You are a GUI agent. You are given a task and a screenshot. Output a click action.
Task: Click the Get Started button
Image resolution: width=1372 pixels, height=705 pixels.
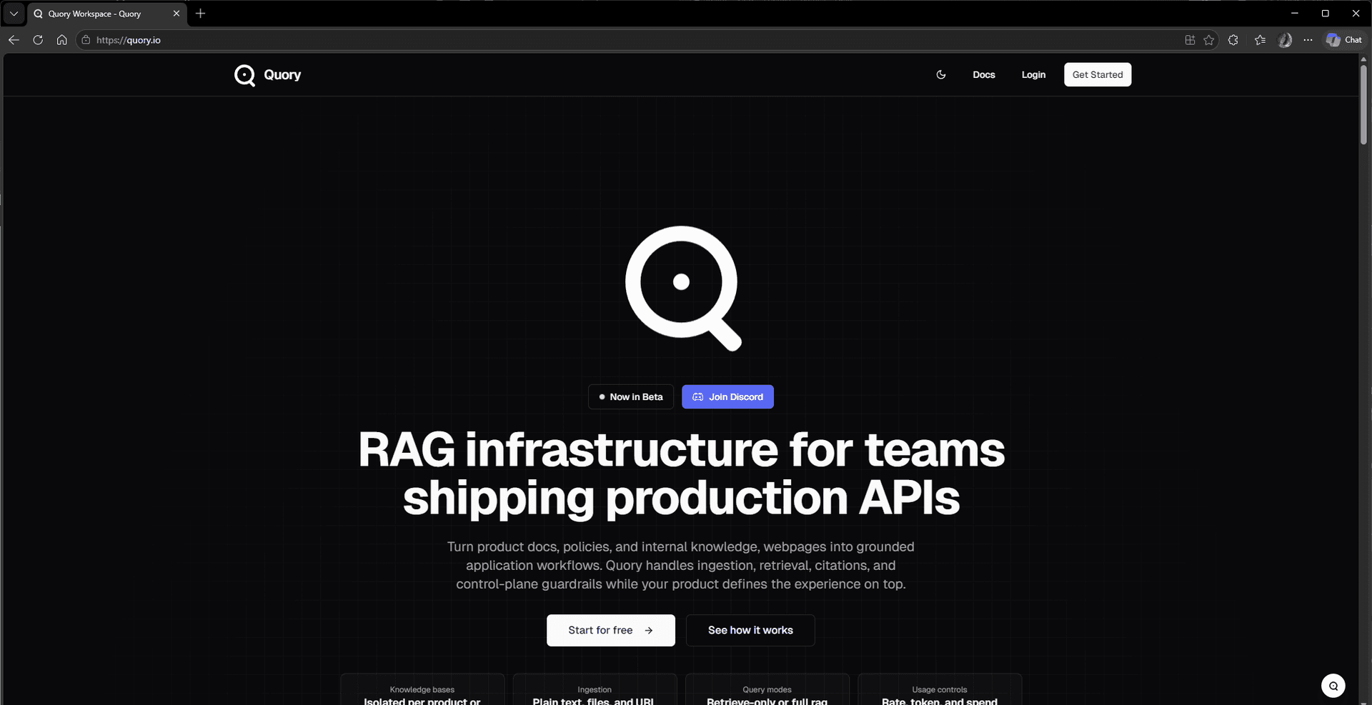1098,75
